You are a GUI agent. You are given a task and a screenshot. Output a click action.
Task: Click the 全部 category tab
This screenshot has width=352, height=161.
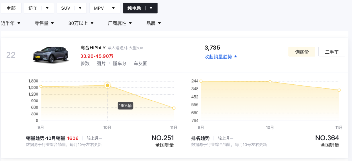[11, 8]
